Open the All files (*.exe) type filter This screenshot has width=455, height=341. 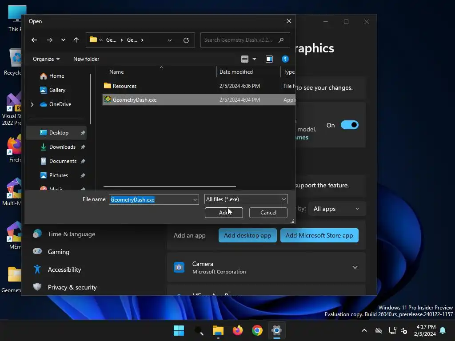[x=246, y=199]
